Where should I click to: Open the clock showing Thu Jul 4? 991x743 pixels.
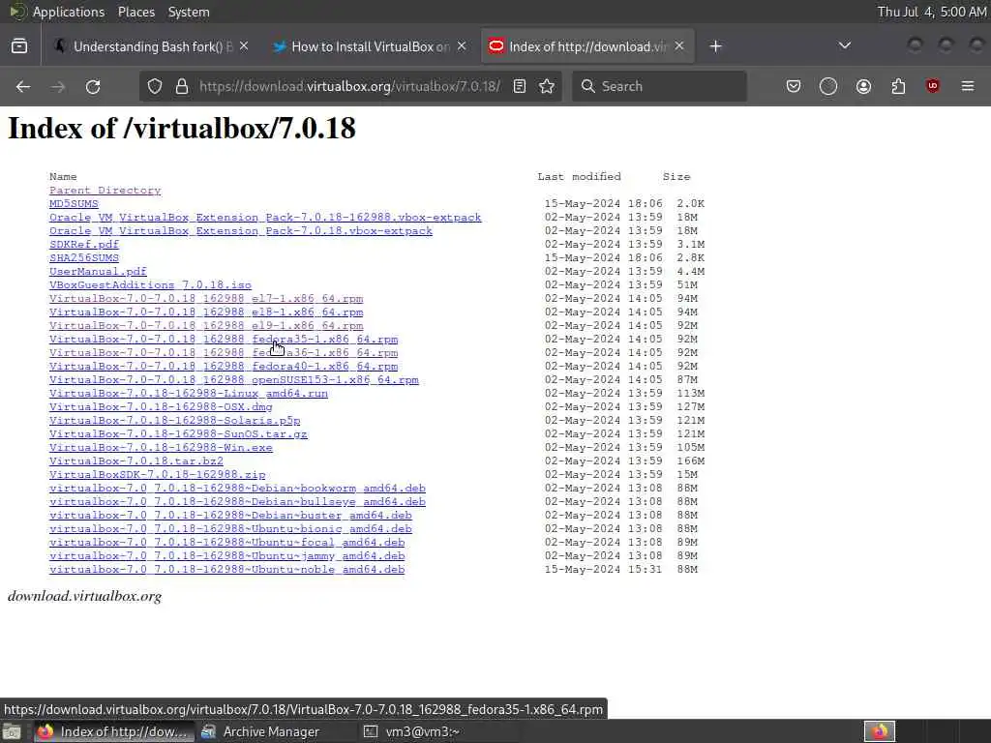(x=932, y=12)
